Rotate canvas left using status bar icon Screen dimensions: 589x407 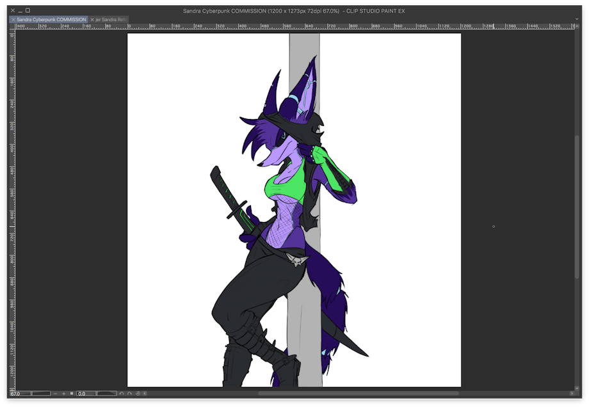click(122, 394)
